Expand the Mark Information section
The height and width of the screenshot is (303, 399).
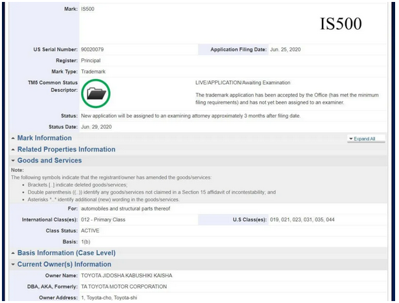click(x=44, y=138)
